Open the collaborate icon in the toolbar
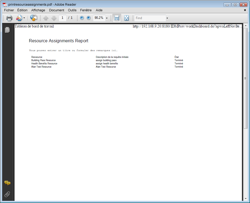Viewport: 250px width, 203px height. point(19,18)
